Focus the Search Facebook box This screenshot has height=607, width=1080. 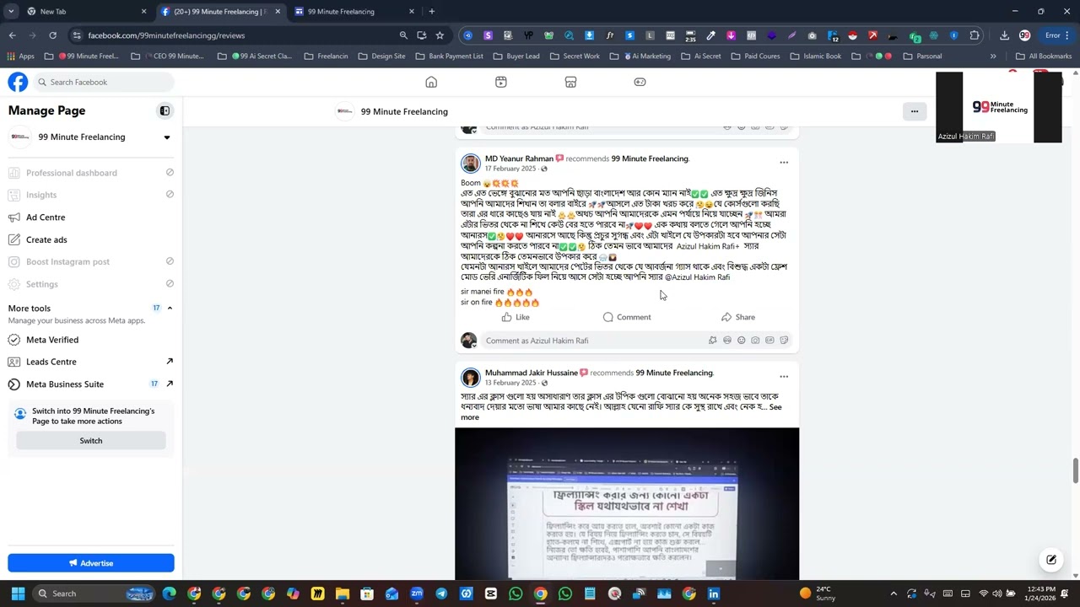104,82
